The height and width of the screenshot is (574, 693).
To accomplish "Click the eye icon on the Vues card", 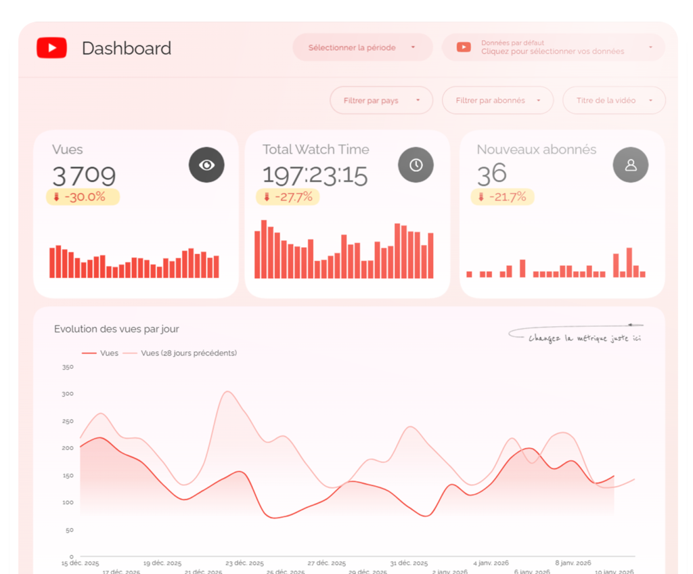I will click(x=206, y=164).
